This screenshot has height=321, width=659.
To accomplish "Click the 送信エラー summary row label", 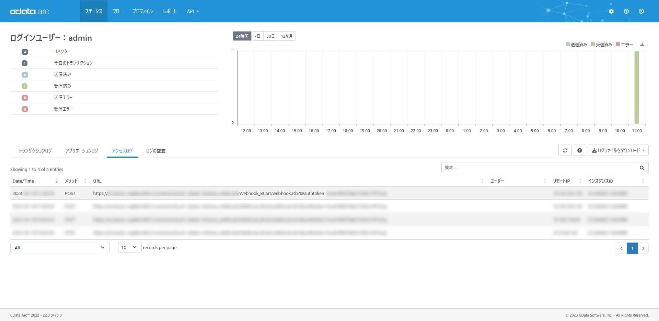I will click(63, 97).
